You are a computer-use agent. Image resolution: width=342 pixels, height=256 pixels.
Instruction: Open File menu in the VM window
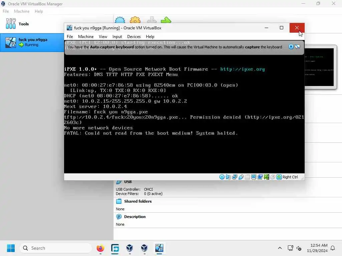pyautogui.click(x=70, y=37)
